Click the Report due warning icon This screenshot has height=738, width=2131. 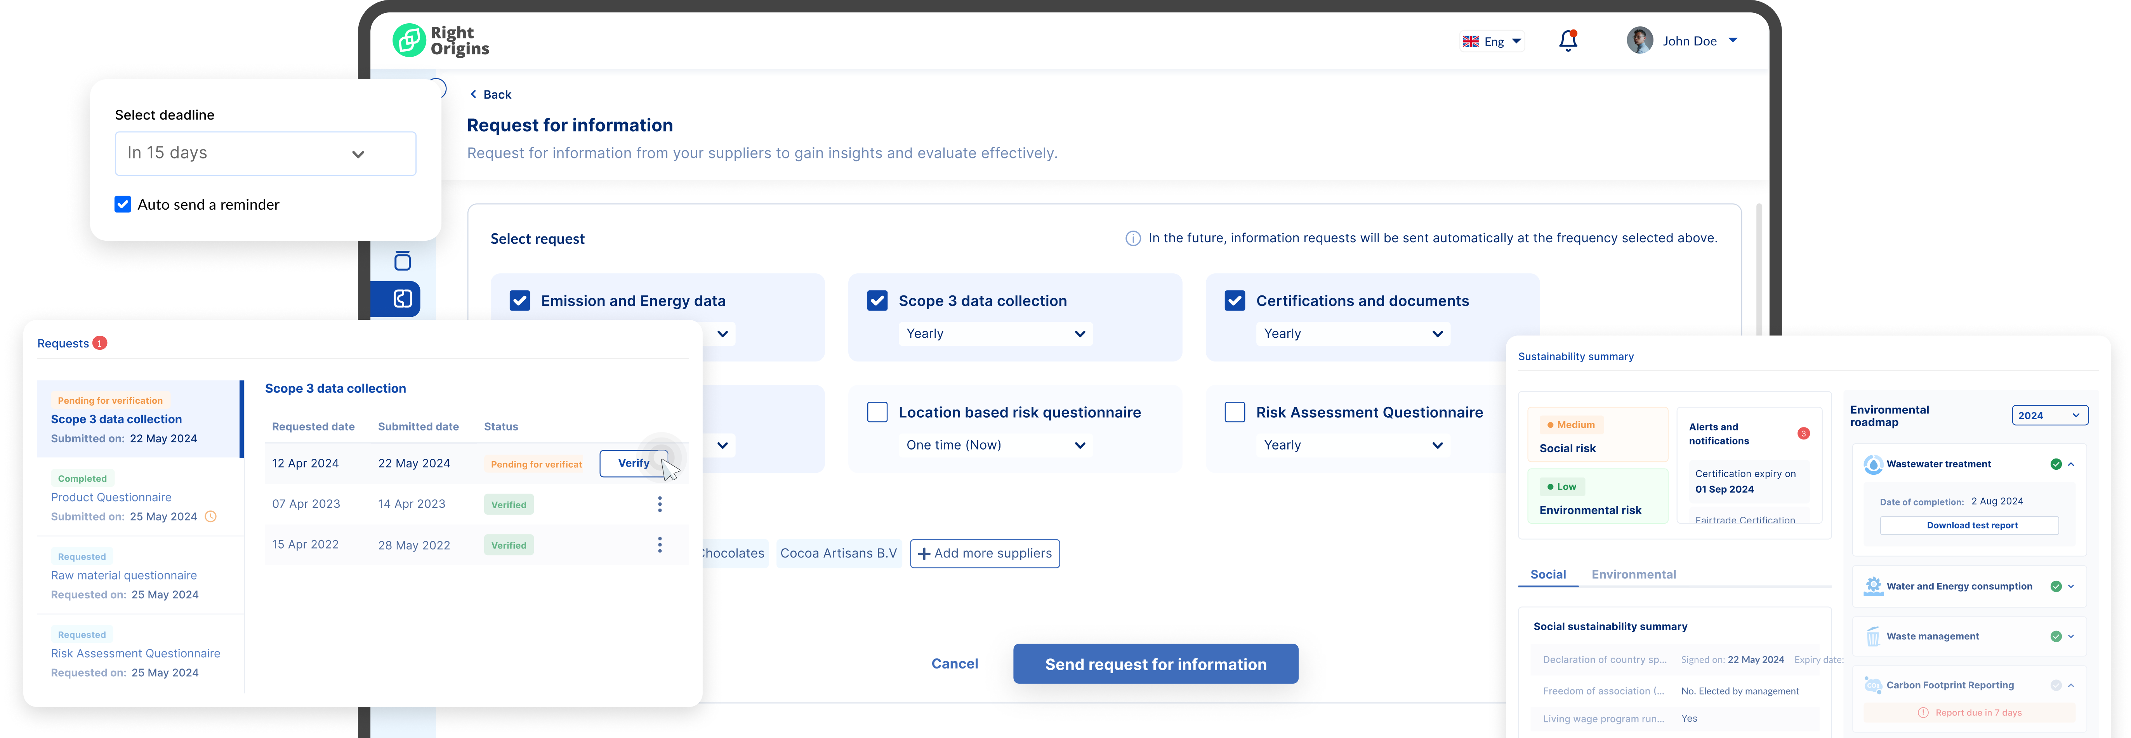point(1923,712)
